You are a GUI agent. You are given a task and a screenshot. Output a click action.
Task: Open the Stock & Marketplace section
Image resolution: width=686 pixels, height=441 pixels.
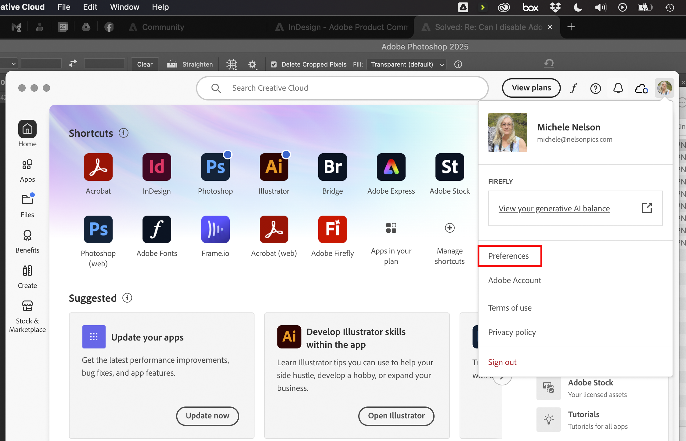coord(27,315)
